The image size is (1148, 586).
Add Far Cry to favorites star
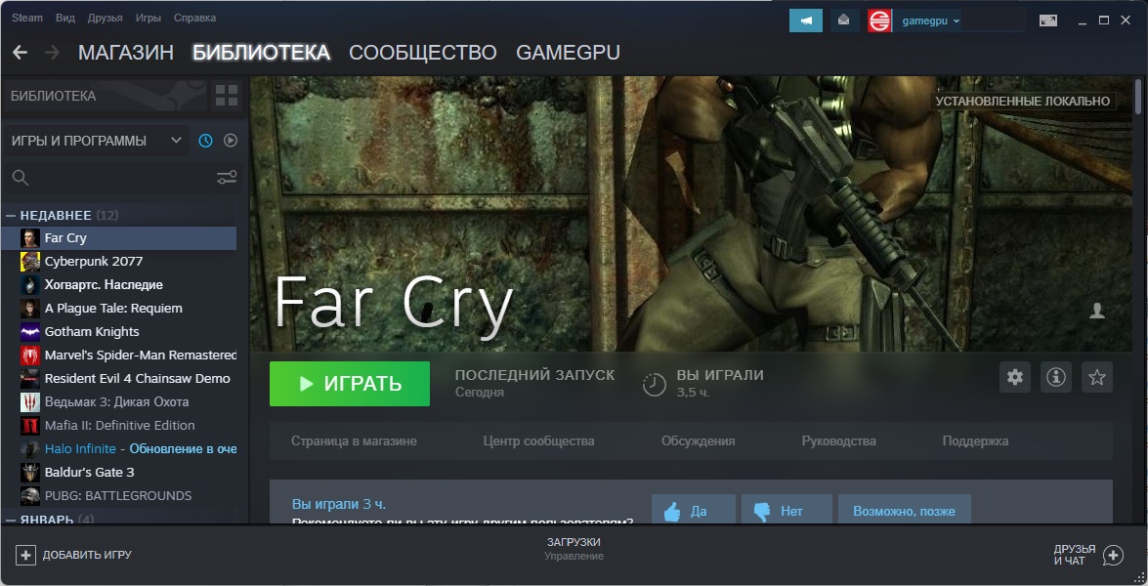(x=1097, y=377)
